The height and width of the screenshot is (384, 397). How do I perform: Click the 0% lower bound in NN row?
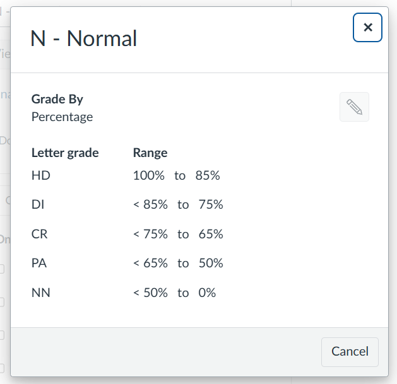[207, 293]
